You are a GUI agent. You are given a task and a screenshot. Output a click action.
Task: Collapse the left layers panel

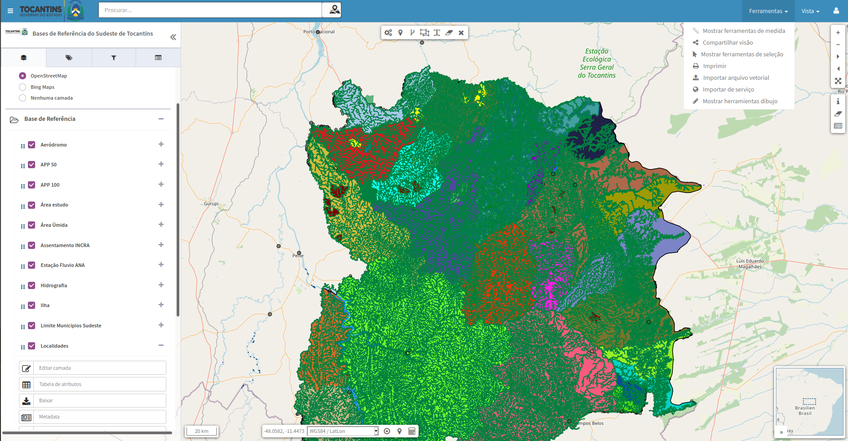173,37
